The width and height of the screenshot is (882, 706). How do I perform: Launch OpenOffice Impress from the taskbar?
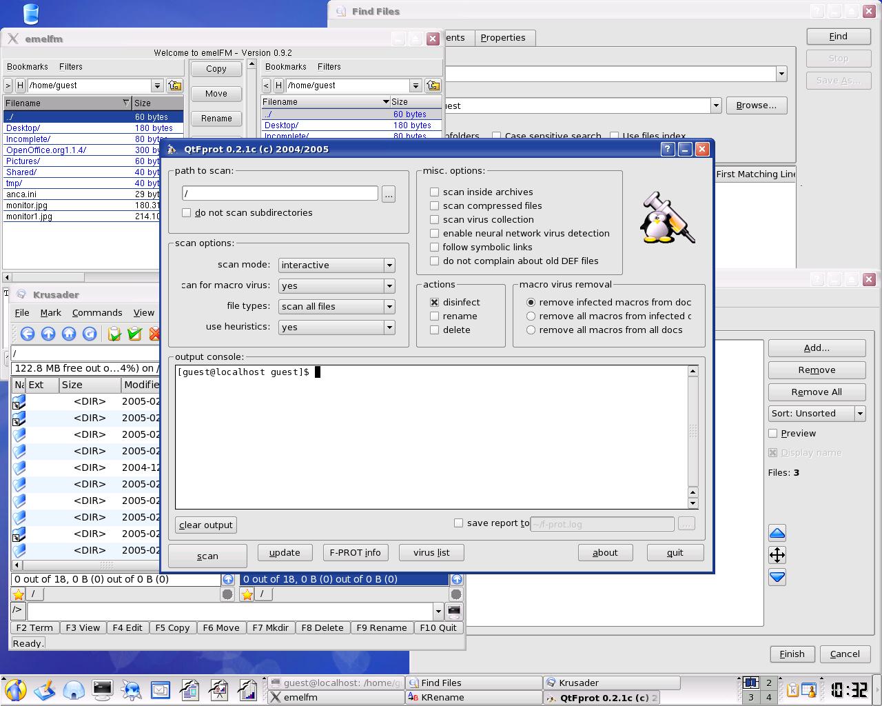click(x=218, y=689)
